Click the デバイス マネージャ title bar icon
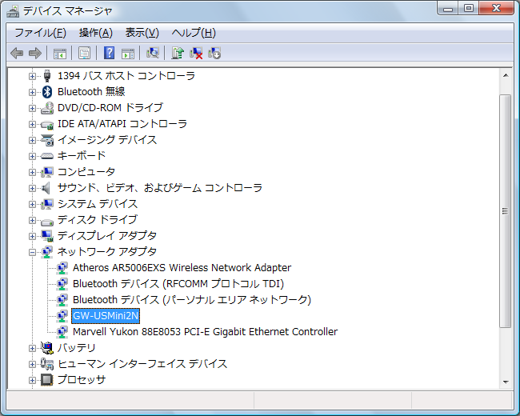 pyautogui.click(x=13, y=11)
